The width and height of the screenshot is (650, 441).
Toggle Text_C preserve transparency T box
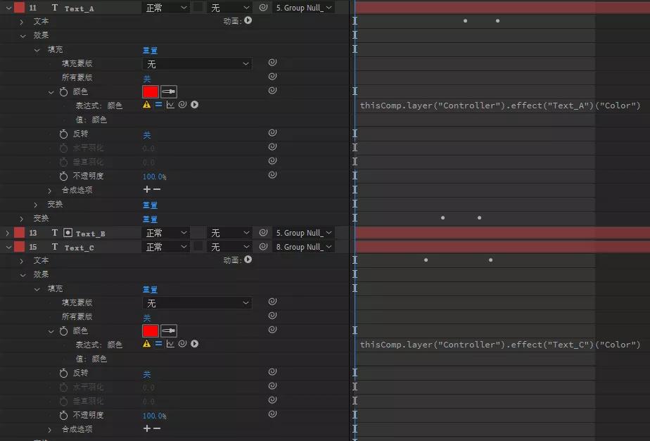click(198, 247)
